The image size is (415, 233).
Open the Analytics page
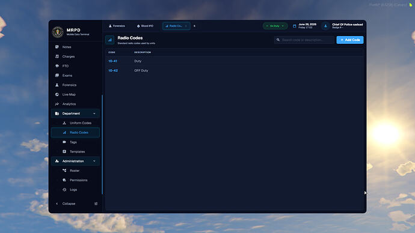coord(75,104)
